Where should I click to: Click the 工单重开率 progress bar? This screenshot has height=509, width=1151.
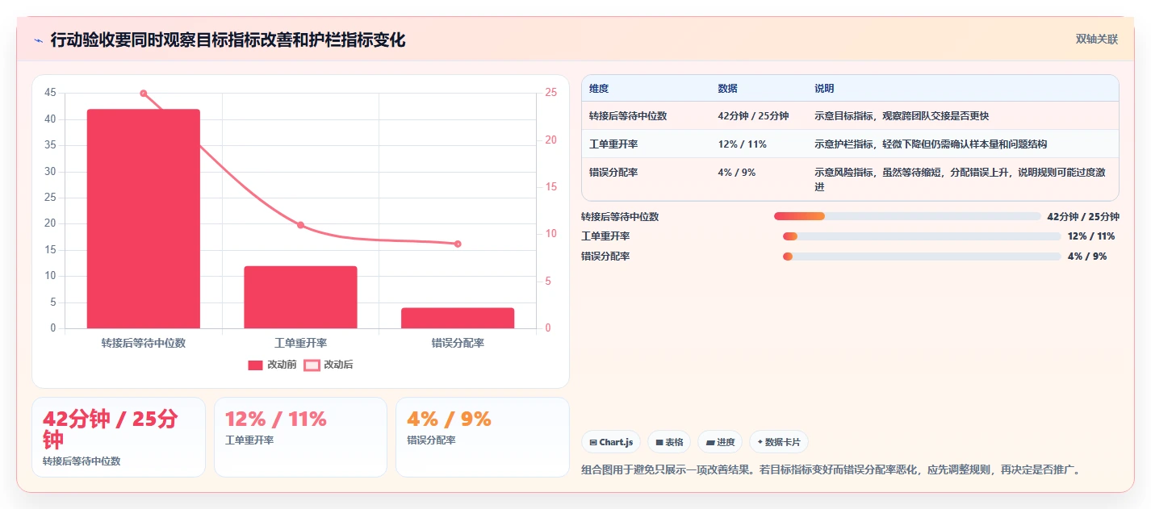(922, 236)
